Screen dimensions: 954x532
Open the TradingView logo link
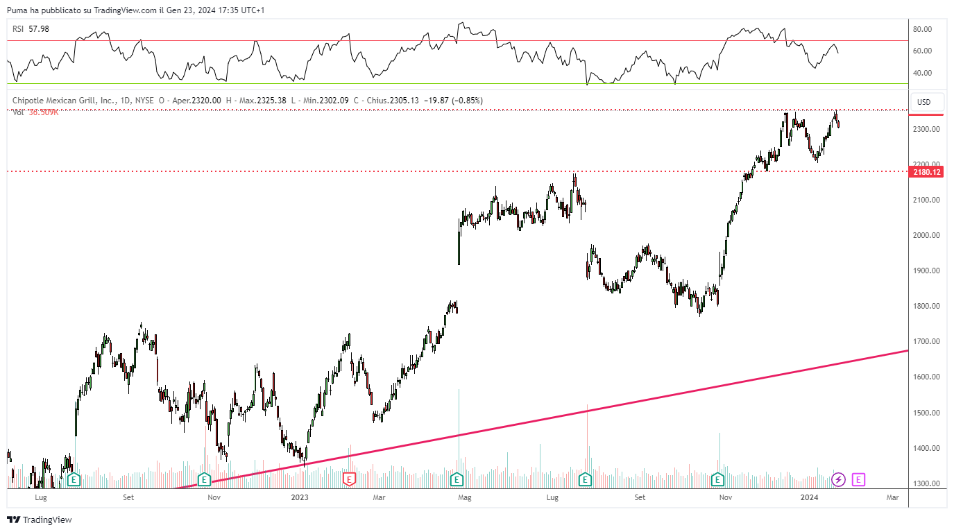(40, 520)
